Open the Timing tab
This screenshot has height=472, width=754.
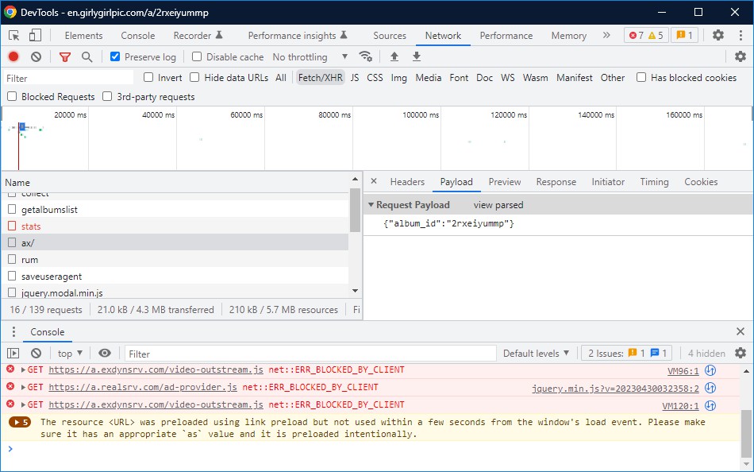click(x=654, y=182)
